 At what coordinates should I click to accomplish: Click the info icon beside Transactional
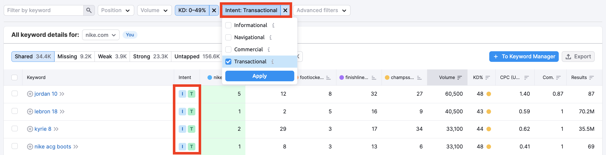pyautogui.click(x=272, y=62)
